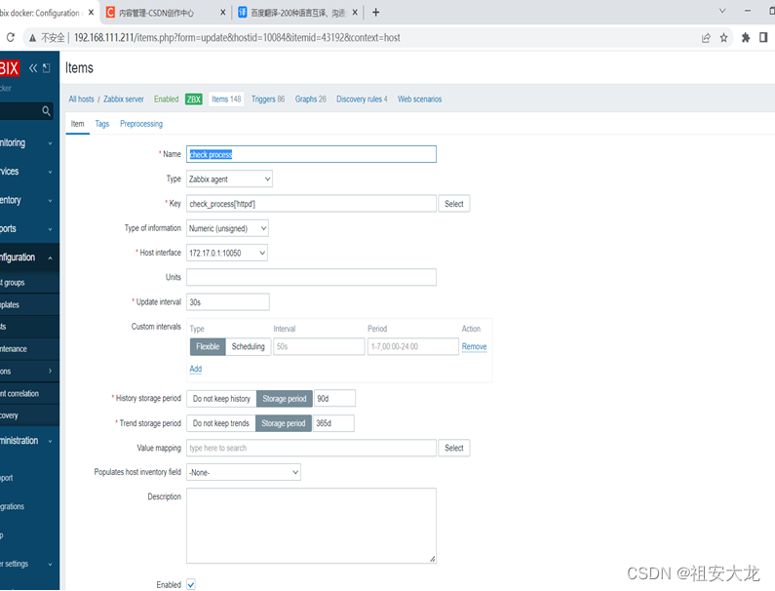This screenshot has width=775, height=591.
Task: Collapse the Zabbix sidebar with double-arrow icon
Action: [33, 68]
